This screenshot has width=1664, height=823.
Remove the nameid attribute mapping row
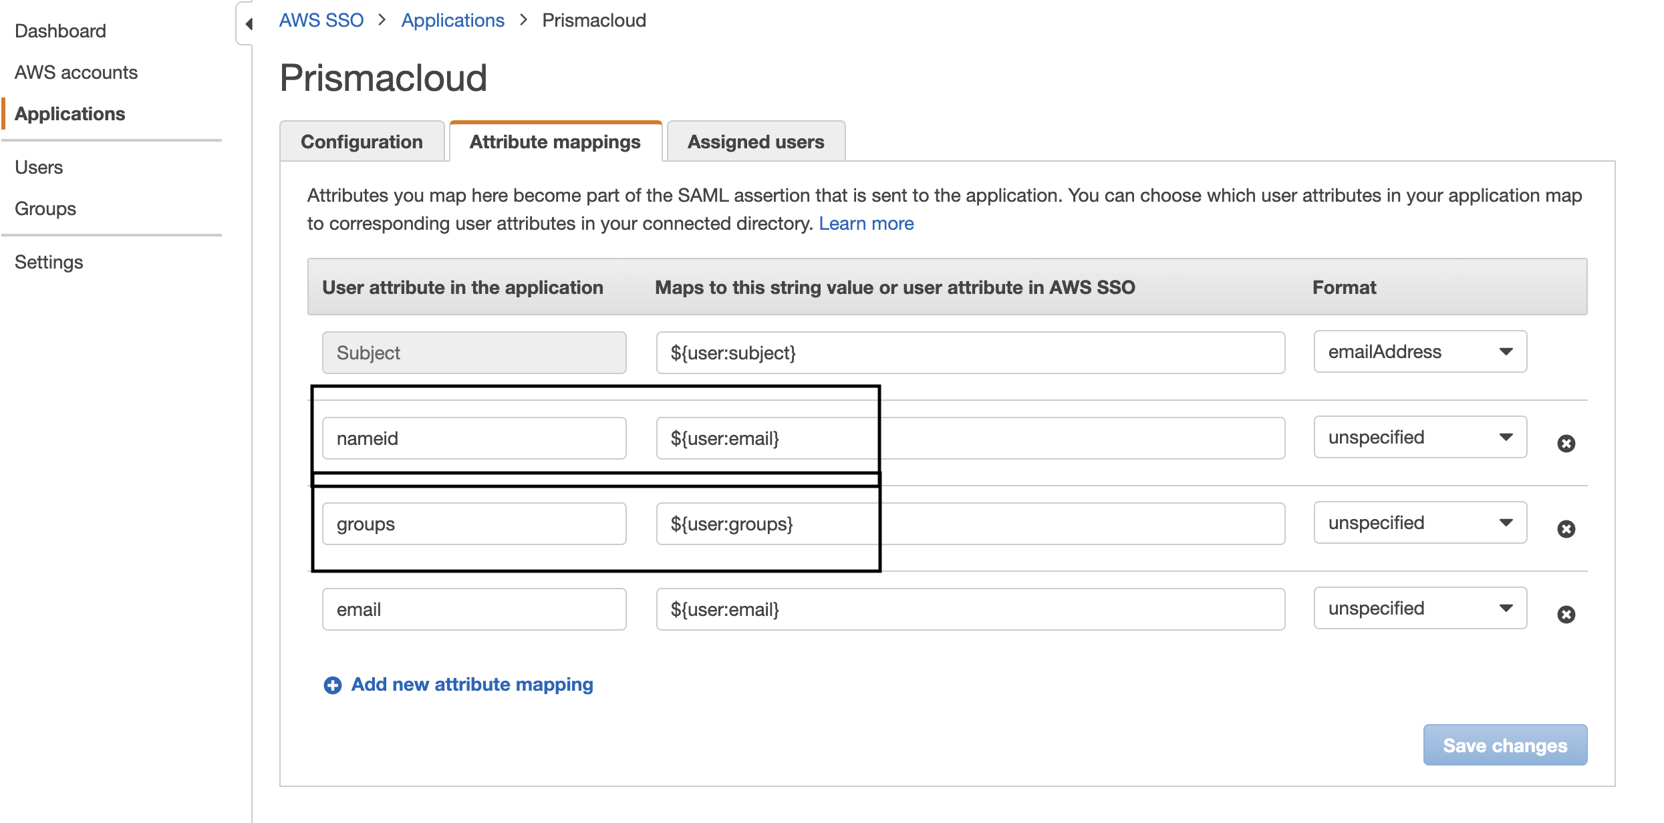1566,444
